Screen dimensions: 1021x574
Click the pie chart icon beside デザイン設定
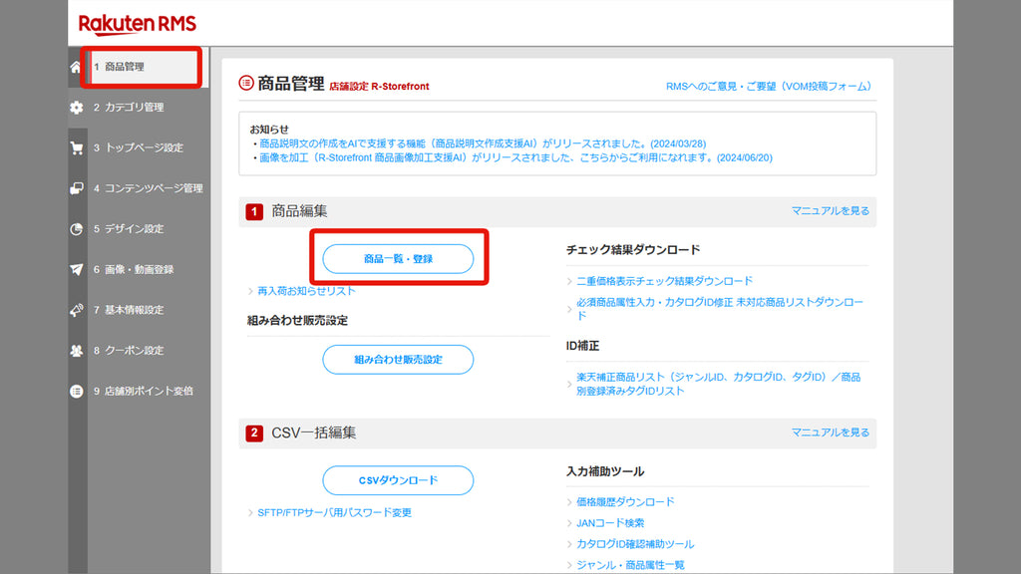coord(77,229)
